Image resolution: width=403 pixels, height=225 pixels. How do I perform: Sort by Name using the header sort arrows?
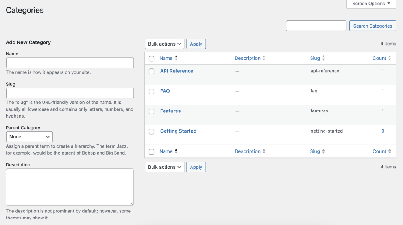176,58
